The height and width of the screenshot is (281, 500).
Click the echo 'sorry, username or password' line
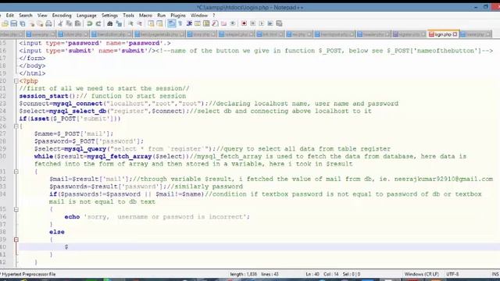coord(157,217)
